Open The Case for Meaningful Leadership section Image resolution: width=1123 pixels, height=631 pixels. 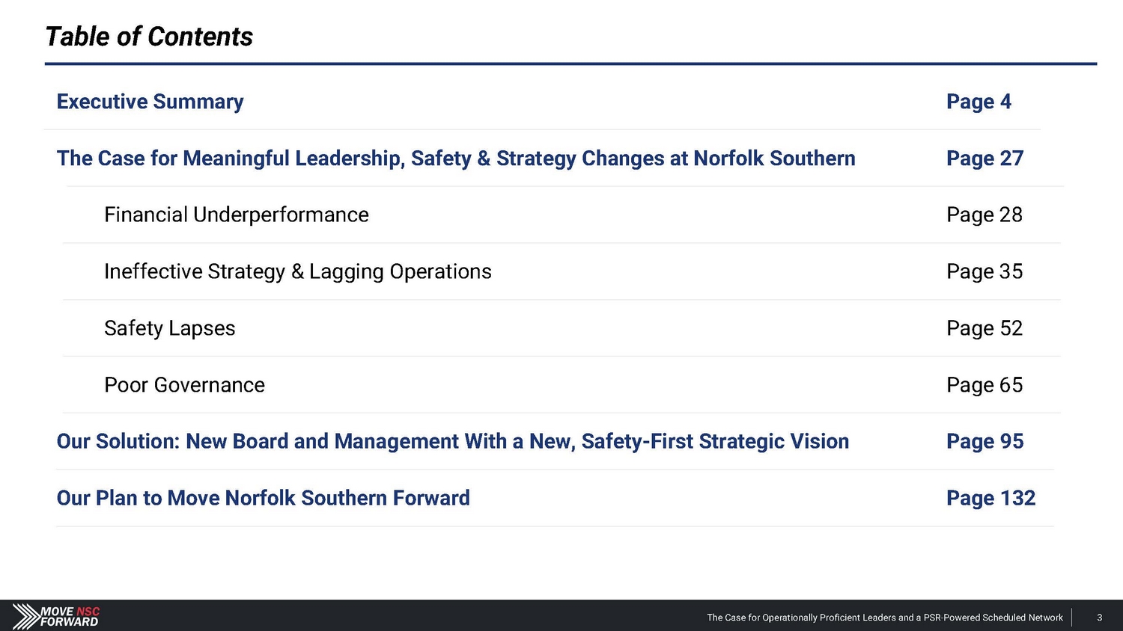pyautogui.click(x=455, y=158)
